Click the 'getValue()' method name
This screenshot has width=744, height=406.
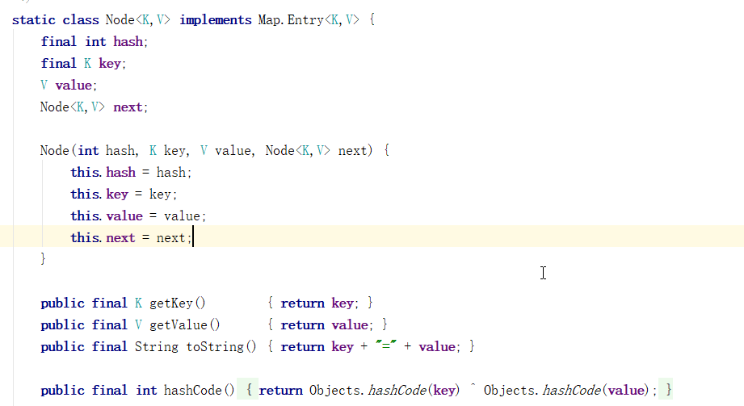[x=184, y=325]
